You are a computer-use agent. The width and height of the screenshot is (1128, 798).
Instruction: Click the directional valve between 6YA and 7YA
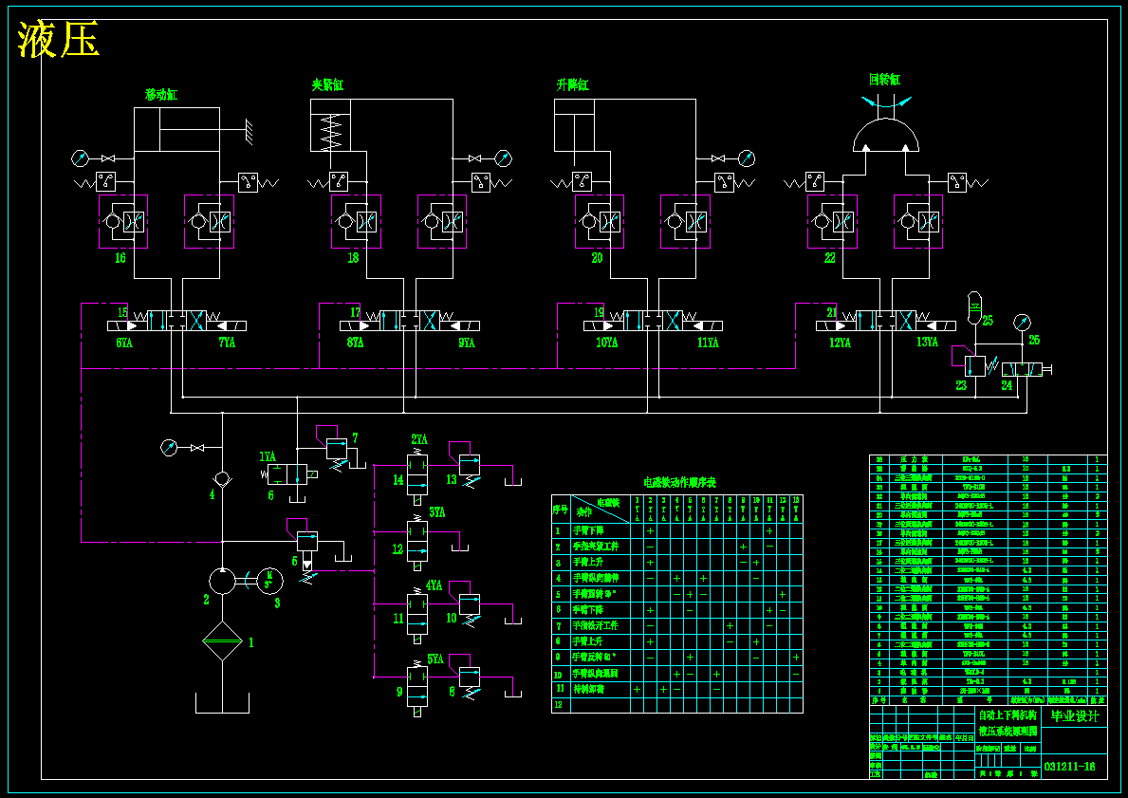click(x=177, y=322)
